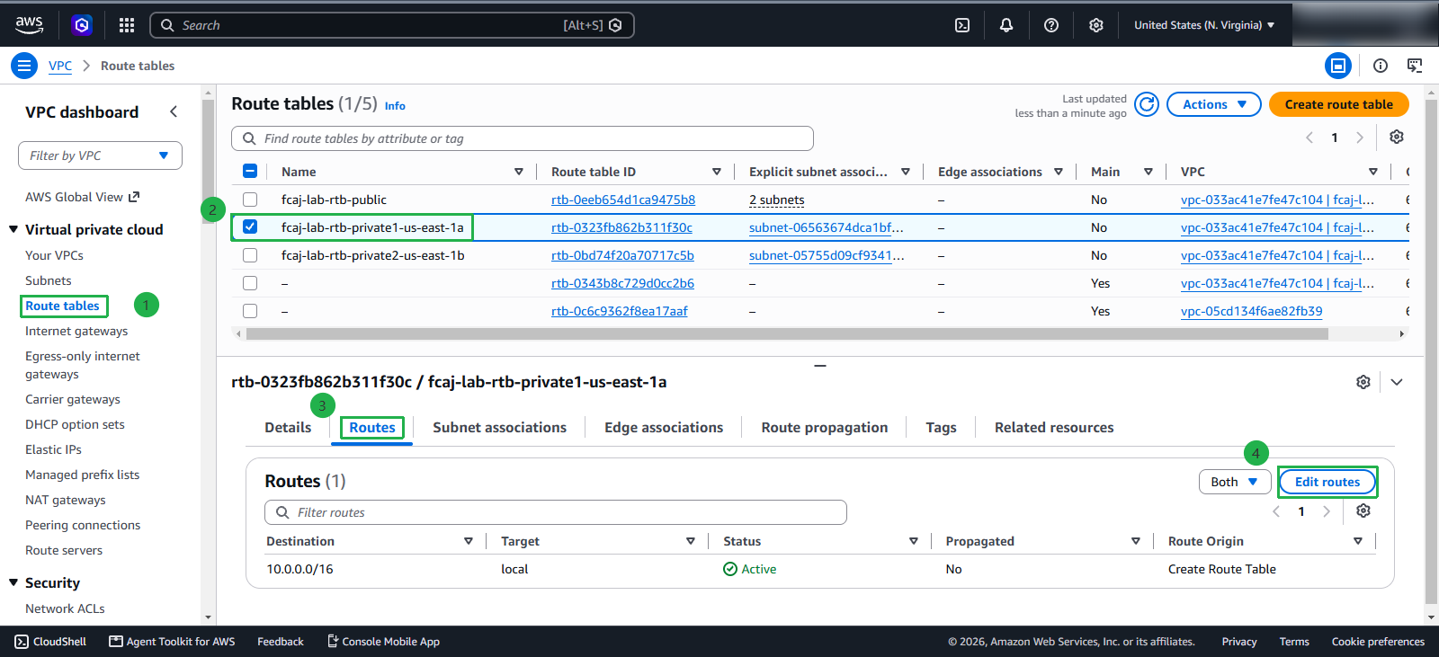Select the fcaj-lab-rtb-public checkbox

[250, 200]
